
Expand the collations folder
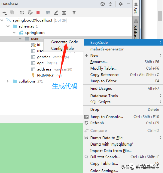[8, 81]
